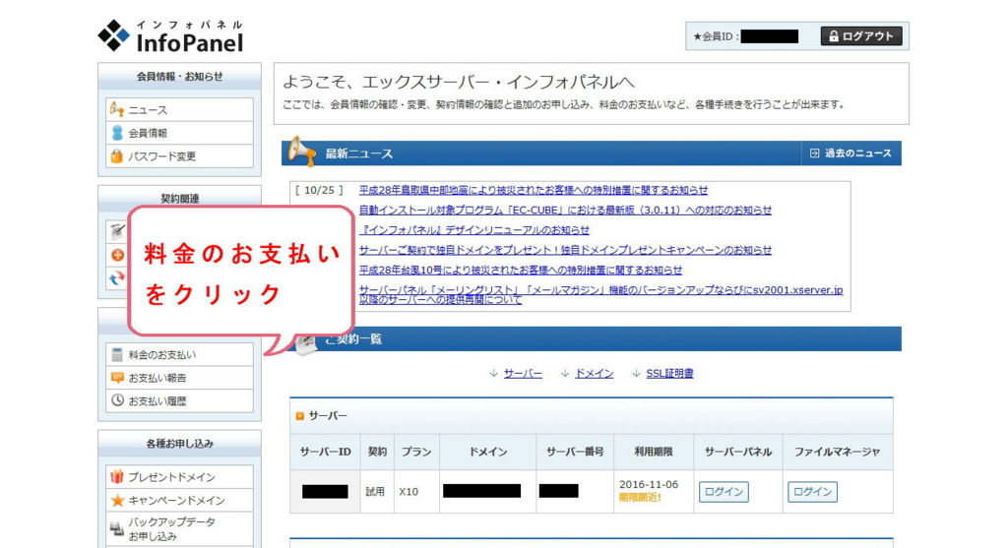
Task: Click ログイン under ファイルマネージャ column
Action: click(x=812, y=492)
